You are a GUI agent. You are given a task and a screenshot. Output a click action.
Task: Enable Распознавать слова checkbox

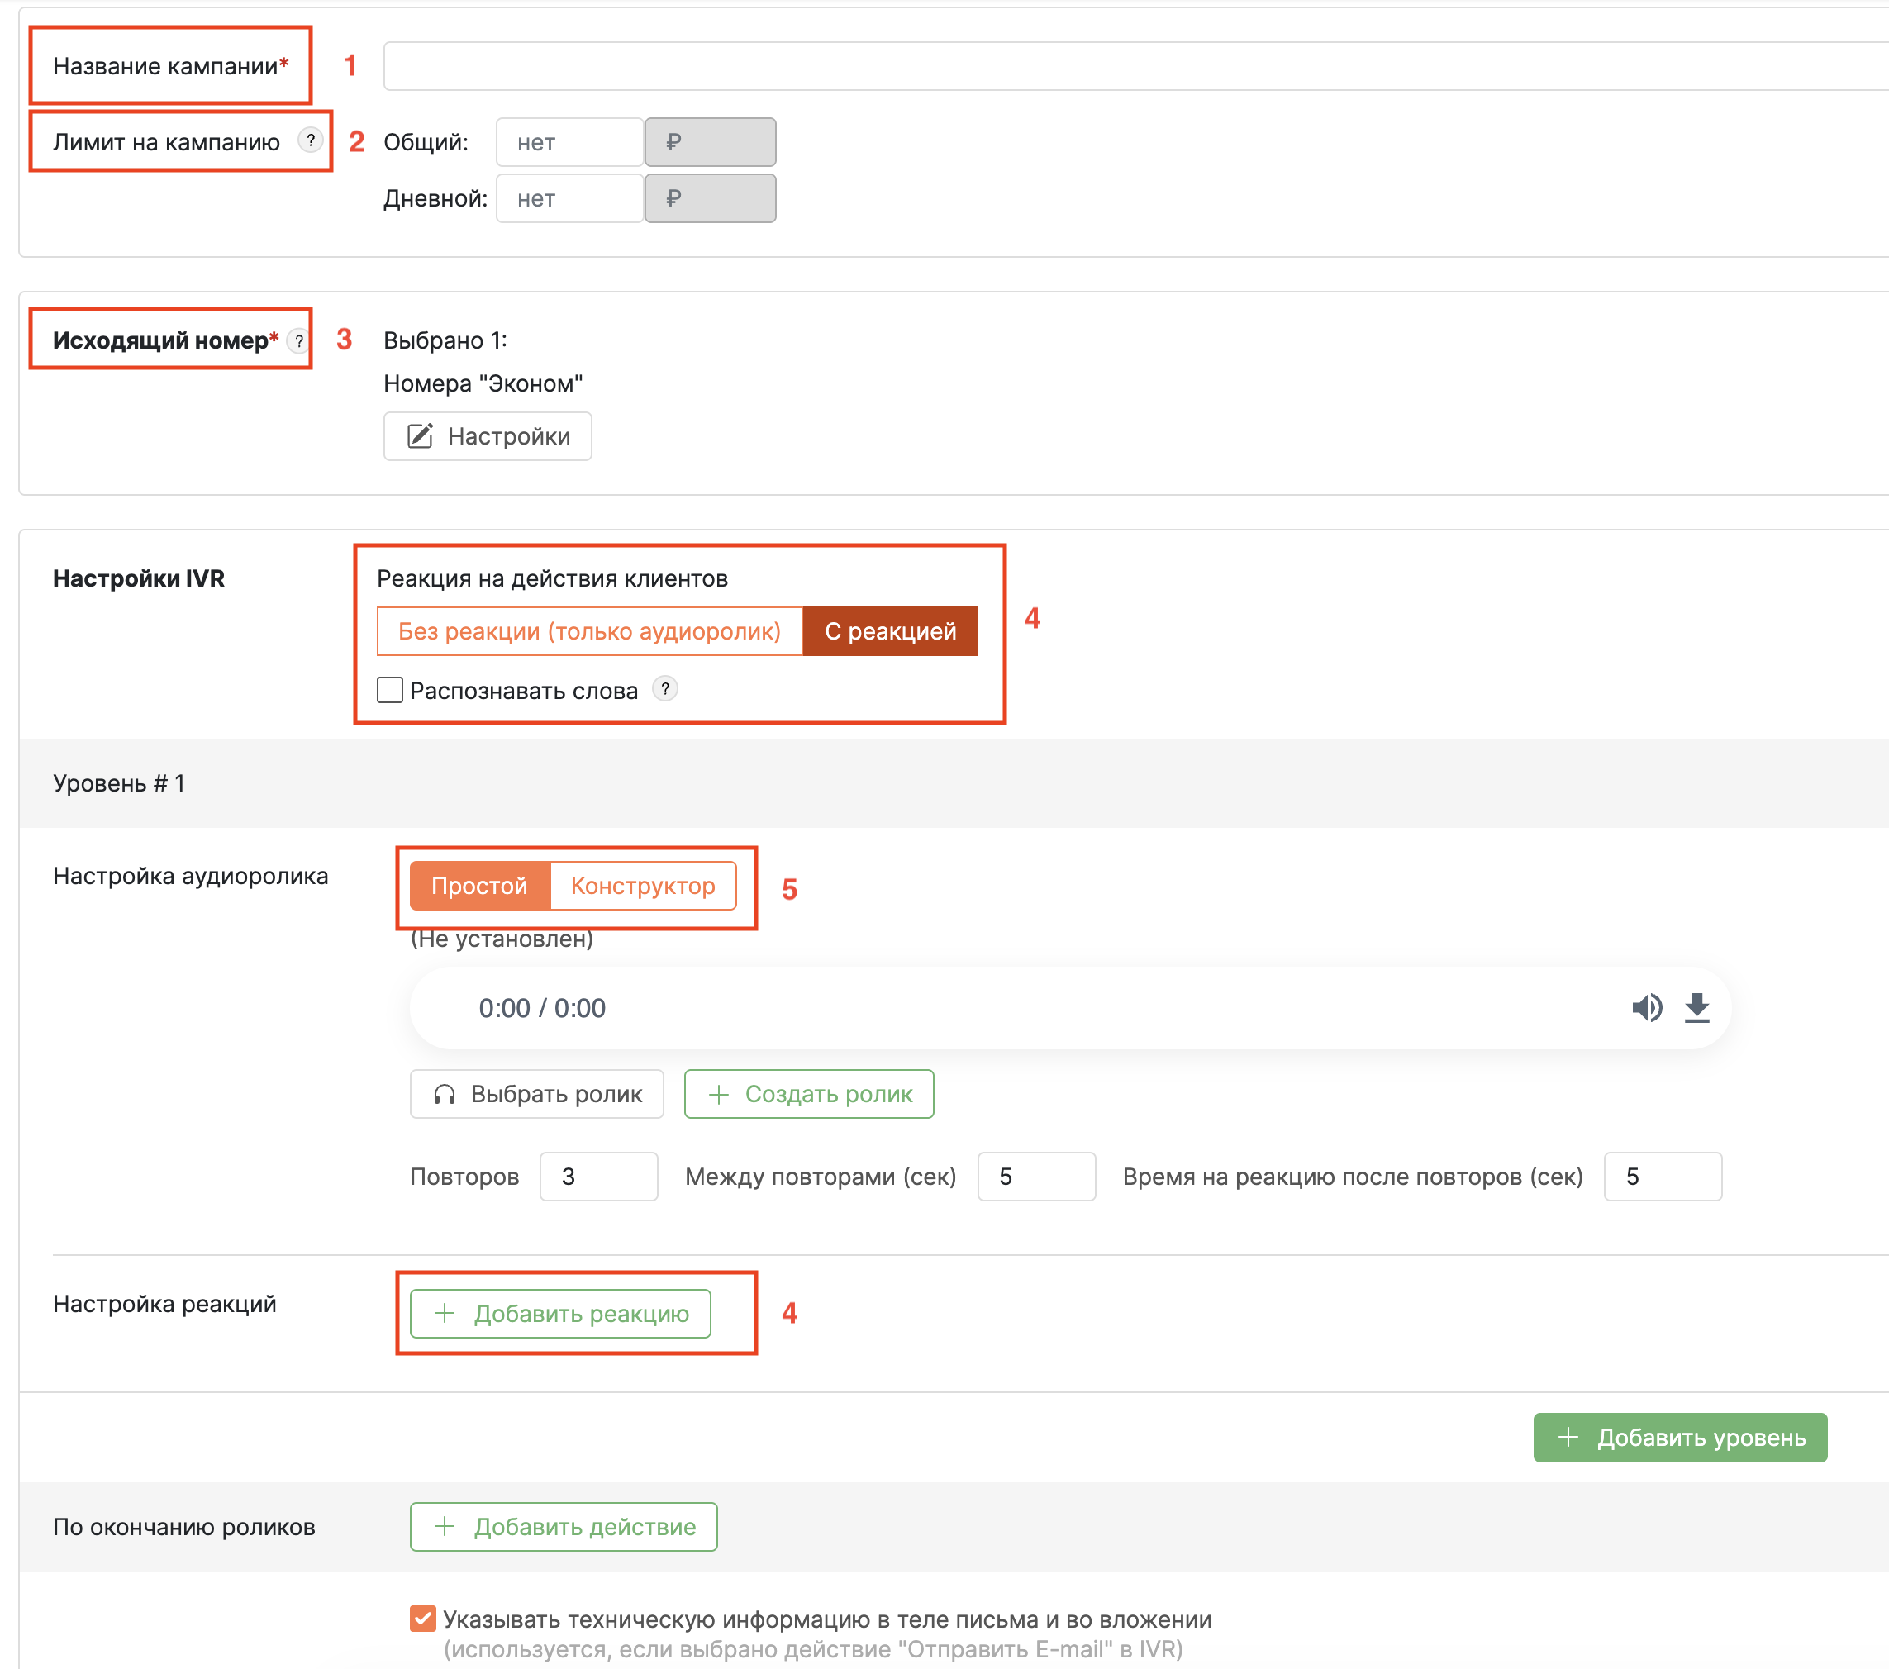[390, 691]
